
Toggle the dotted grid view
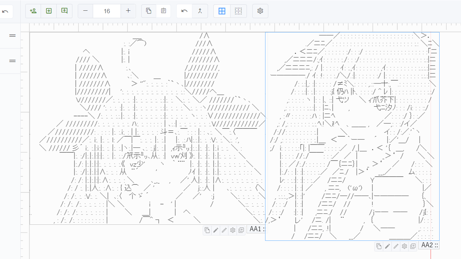tap(238, 11)
